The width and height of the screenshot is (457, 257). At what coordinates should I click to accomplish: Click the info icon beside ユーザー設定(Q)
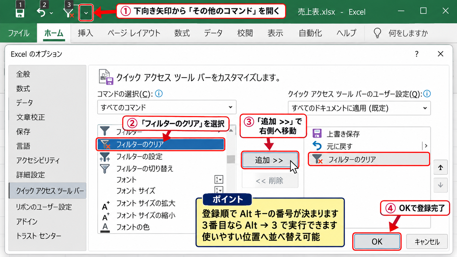(427, 94)
